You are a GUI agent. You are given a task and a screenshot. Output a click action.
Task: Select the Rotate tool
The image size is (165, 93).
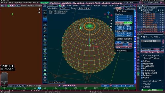(45, 24)
